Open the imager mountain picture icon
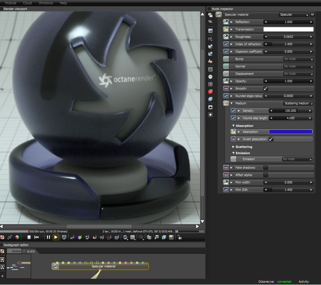The image size is (321, 285). pos(210,107)
